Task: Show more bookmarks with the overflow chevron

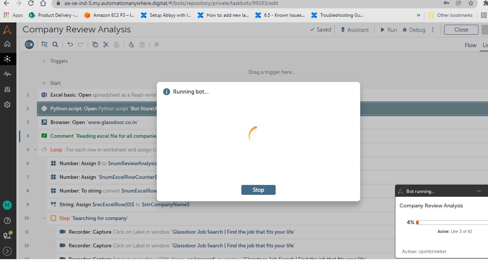Action: [x=419, y=15]
